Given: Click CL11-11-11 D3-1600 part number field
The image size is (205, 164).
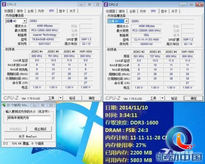Looking at the screenshot, I should [x=146, y=40].
